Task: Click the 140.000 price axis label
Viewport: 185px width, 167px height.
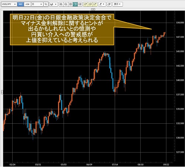Action: click(x=180, y=80)
